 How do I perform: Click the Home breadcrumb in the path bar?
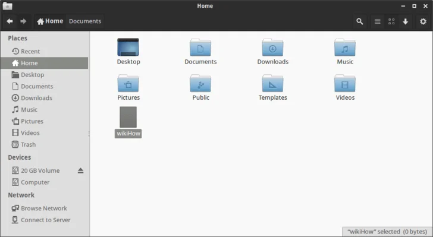50,21
